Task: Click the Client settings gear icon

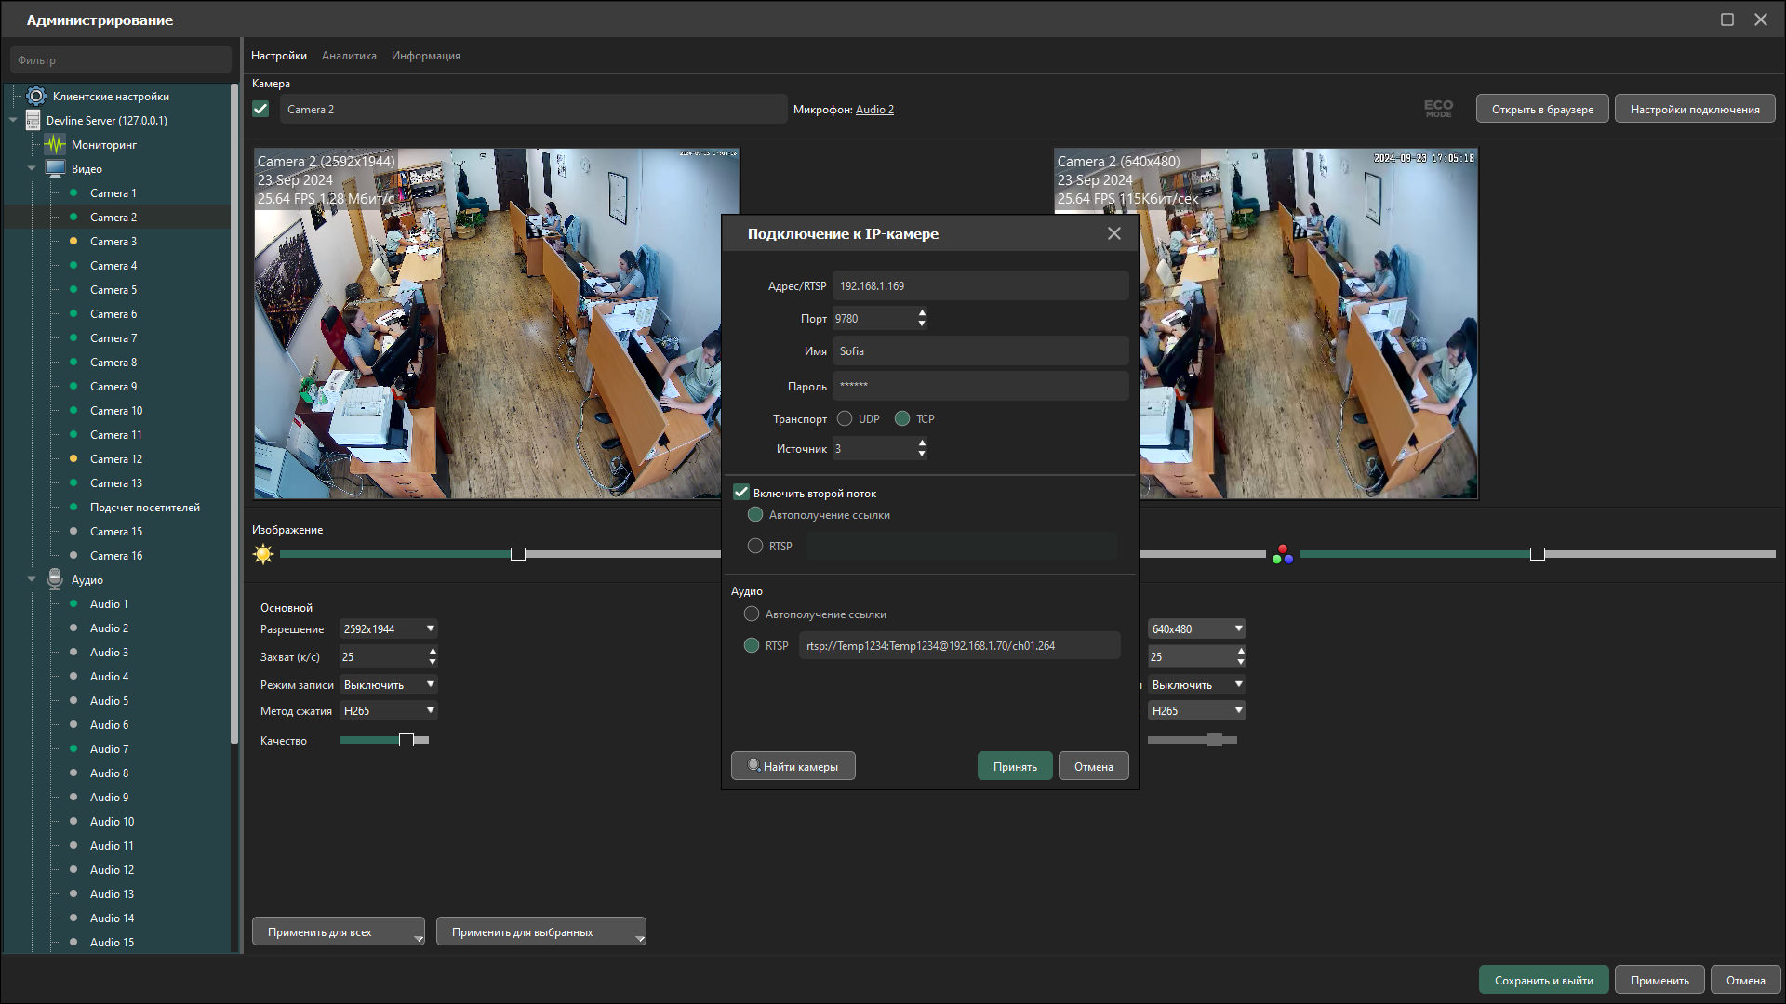Action: tap(36, 97)
